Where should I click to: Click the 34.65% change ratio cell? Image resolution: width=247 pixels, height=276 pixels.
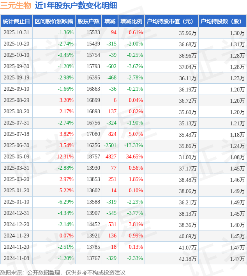click(x=135, y=157)
